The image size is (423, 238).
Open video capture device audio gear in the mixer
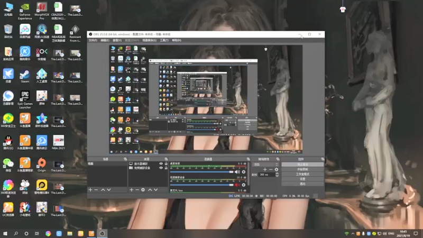[244, 185]
